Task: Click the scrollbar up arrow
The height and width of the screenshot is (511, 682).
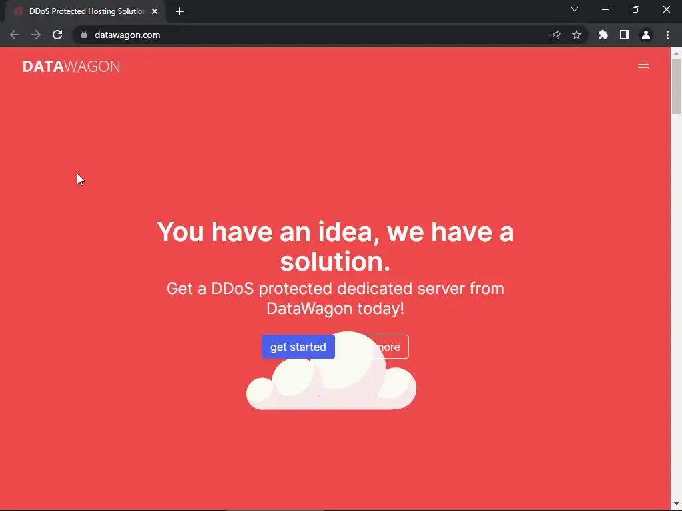Action: 676,53
